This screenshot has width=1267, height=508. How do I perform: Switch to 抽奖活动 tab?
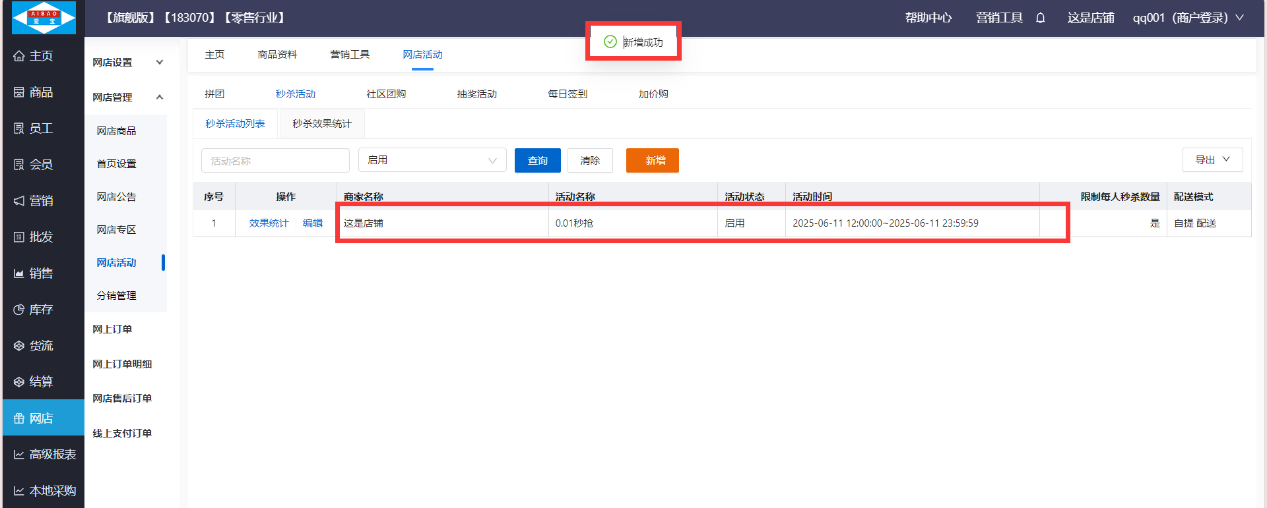[476, 94]
